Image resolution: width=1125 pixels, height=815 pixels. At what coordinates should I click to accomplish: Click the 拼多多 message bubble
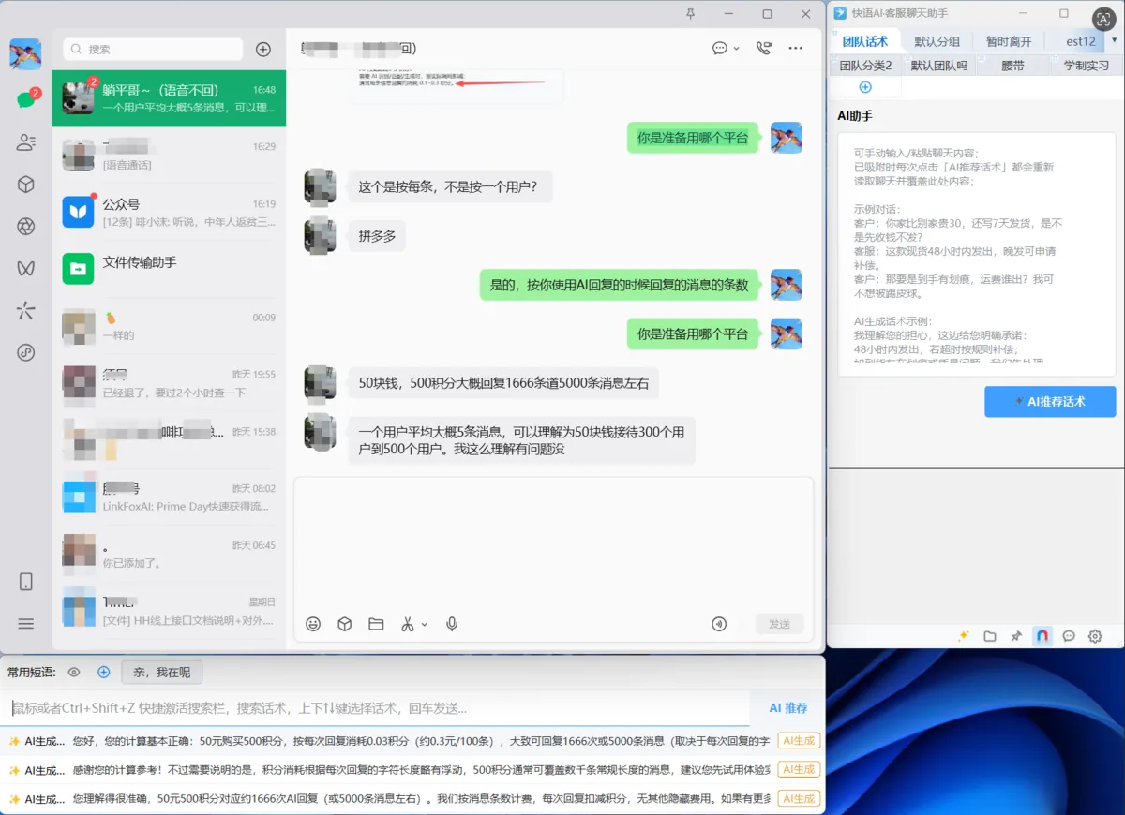[377, 236]
